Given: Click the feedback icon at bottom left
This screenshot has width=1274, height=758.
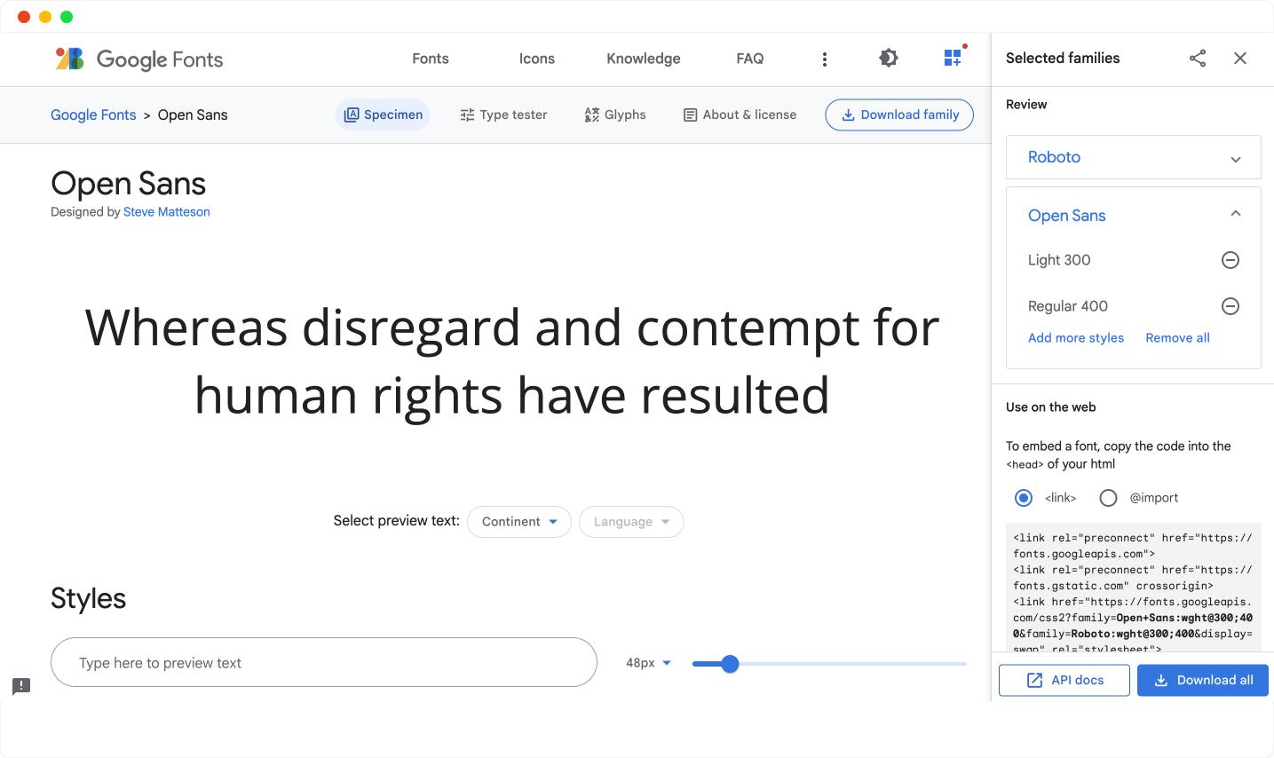Looking at the screenshot, I should [x=21, y=686].
